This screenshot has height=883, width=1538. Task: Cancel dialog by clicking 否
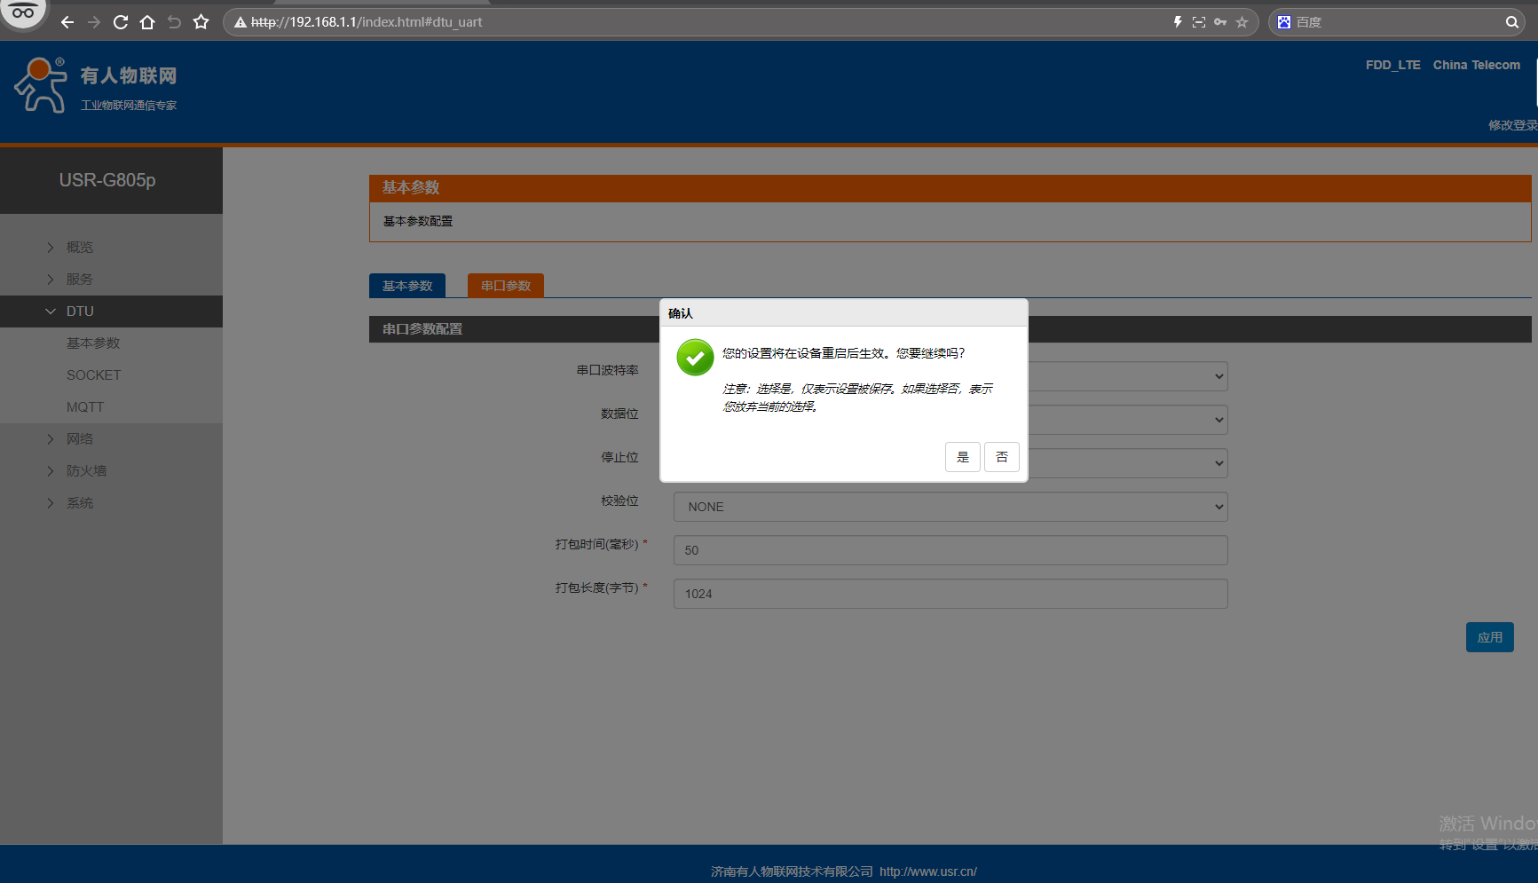[1002, 457]
